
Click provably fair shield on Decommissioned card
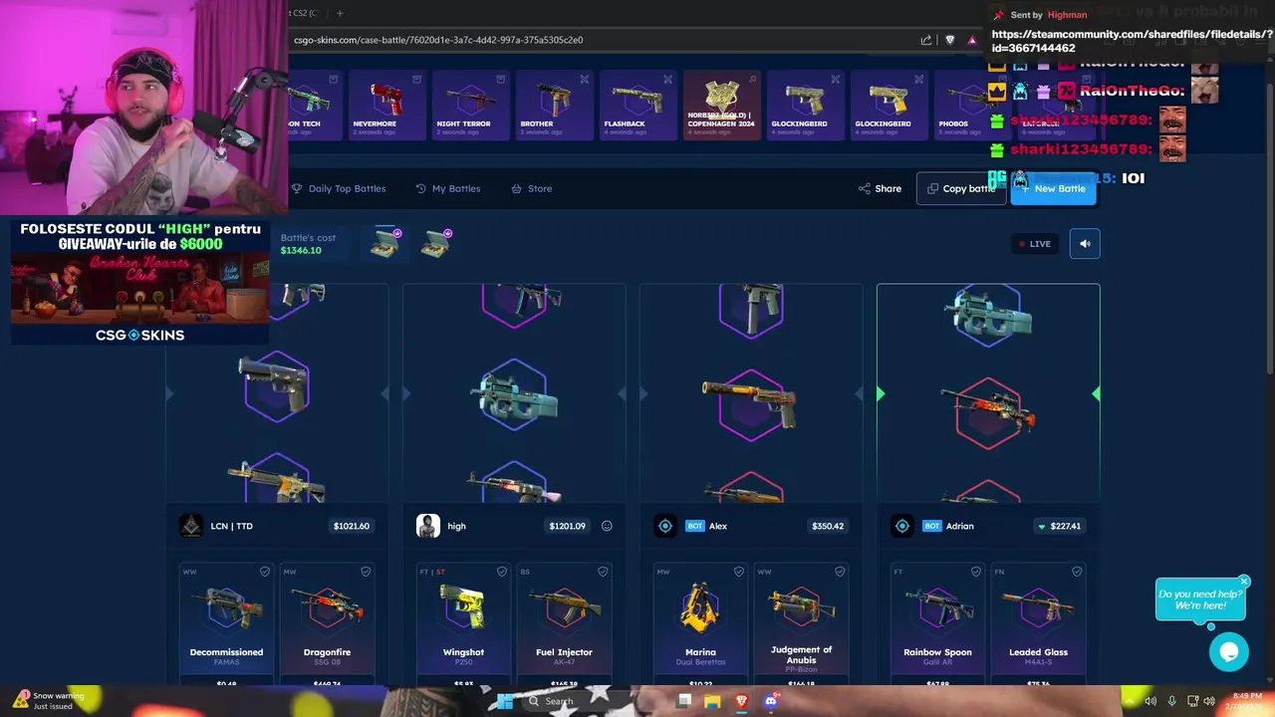click(265, 572)
